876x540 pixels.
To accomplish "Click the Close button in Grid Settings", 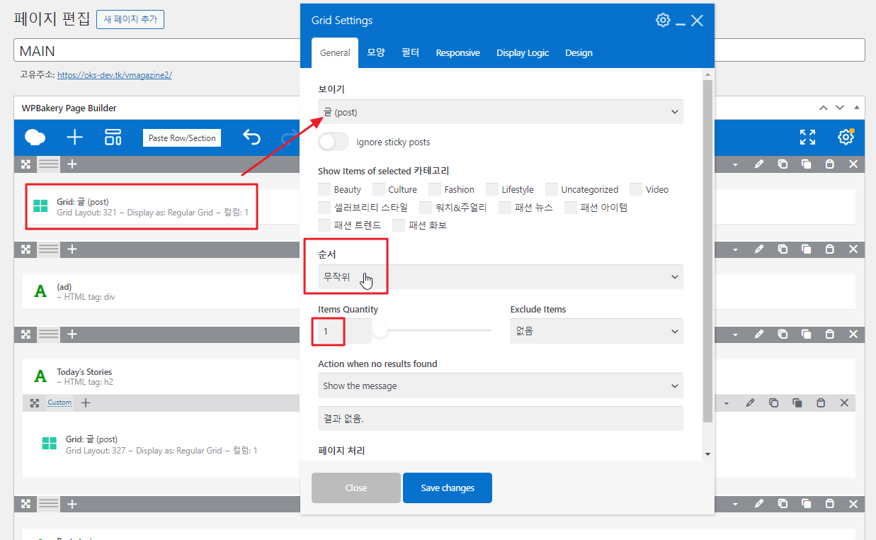I will tap(356, 488).
